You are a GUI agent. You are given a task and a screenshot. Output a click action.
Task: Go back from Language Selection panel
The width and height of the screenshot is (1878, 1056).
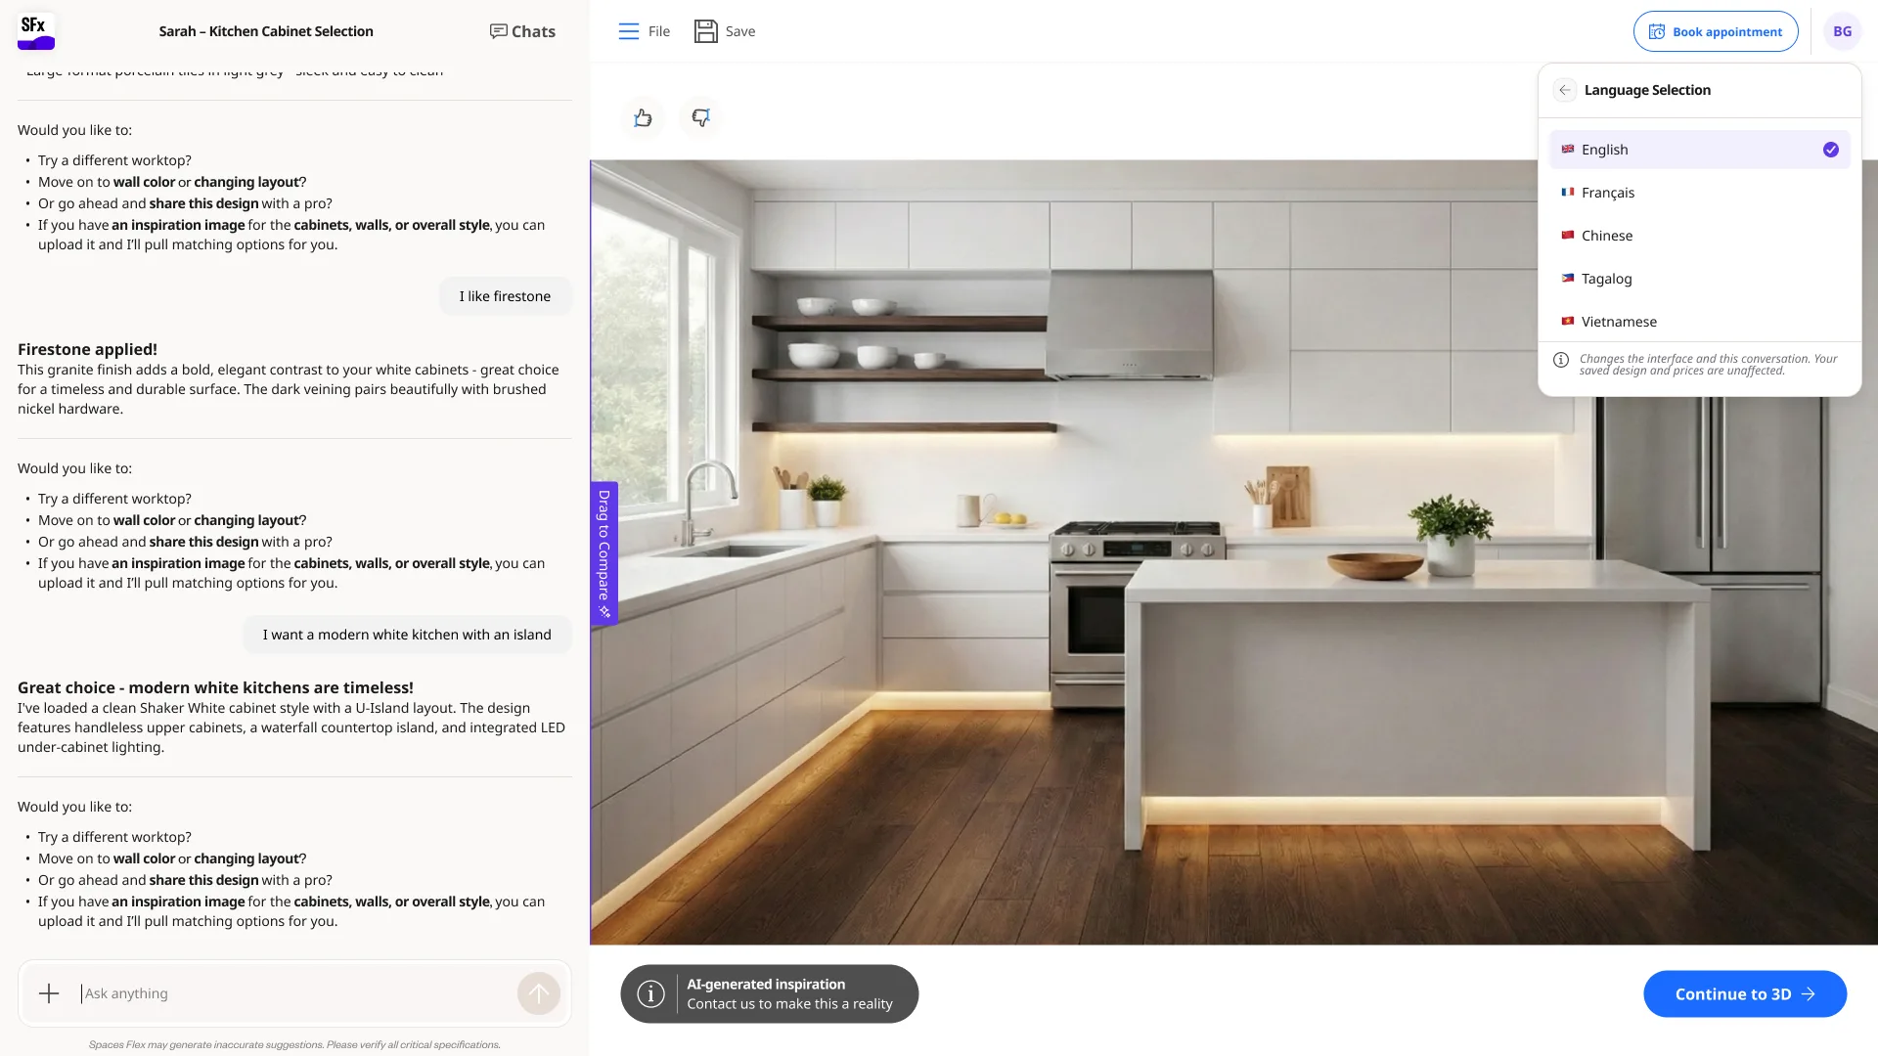pyautogui.click(x=1564, y=90)
